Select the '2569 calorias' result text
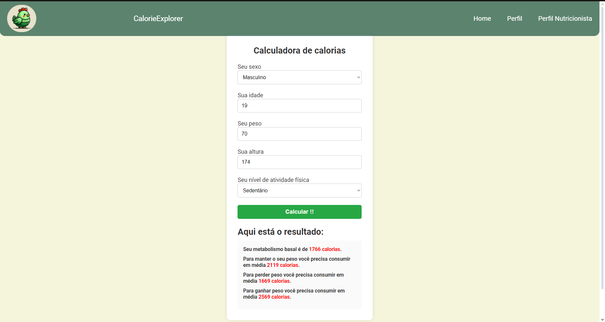Viewport: 605px width, 322px height. 274,297
